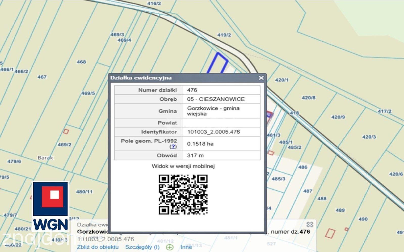Image resolution: width=404 pixels, height=252 pixels.
Task: Click parcel label 468 on map
Action: [x=81, y=62]
